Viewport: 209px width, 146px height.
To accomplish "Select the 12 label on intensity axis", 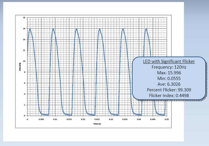I will tap(24, 50).
